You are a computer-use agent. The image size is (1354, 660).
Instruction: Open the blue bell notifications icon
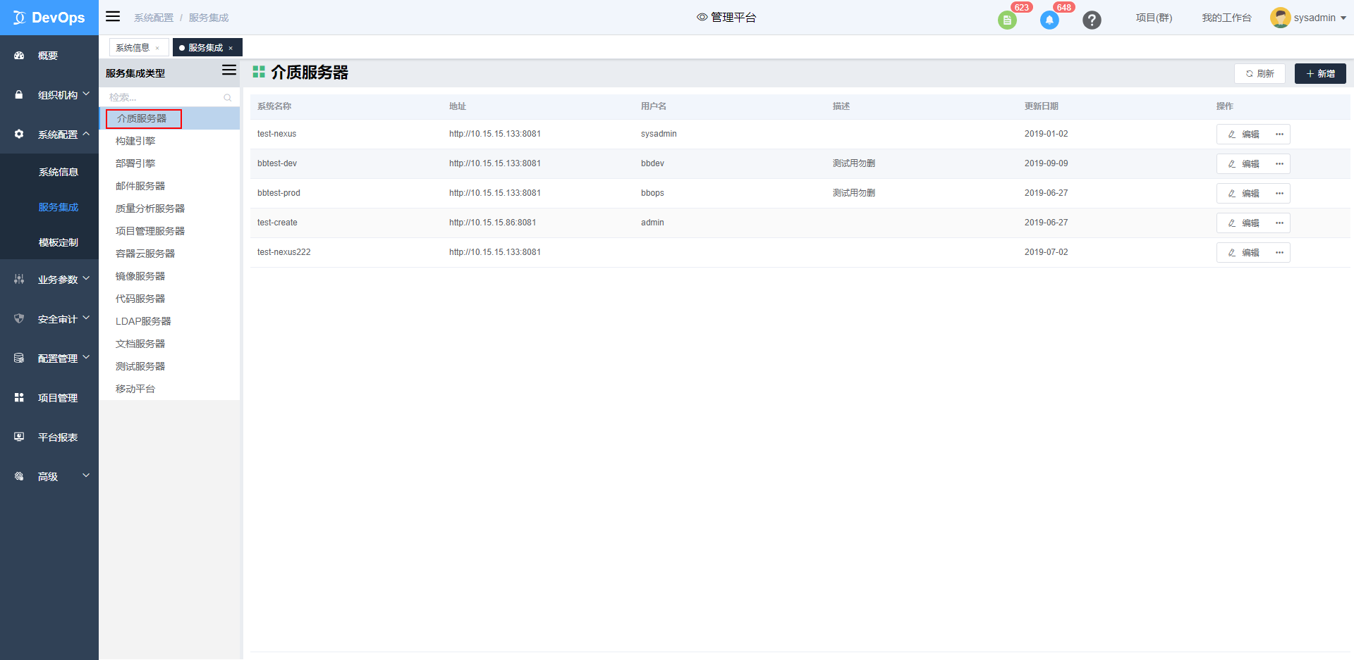tap(1049, 20)
